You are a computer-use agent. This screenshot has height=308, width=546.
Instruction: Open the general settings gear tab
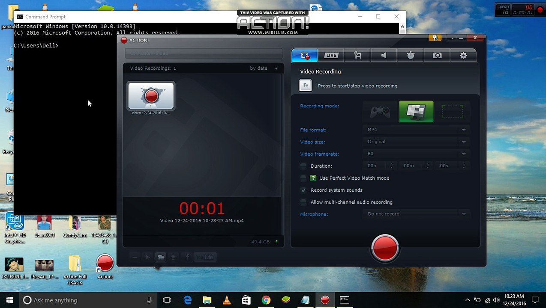point(463,55)
